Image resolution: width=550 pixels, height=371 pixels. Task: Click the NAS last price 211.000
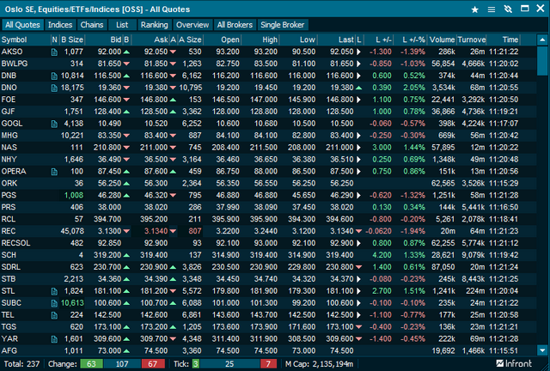click(339, 147)
